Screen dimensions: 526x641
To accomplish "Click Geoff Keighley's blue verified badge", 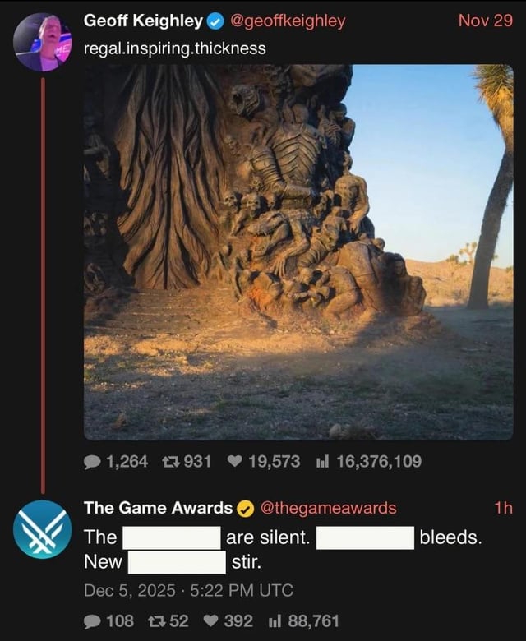I will pos(215,21).
